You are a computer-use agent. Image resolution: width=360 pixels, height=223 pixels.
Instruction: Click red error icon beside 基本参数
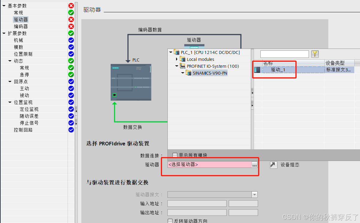[x=71, y=6]
